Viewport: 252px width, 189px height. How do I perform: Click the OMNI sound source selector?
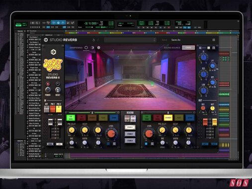[x=188, y=48]
